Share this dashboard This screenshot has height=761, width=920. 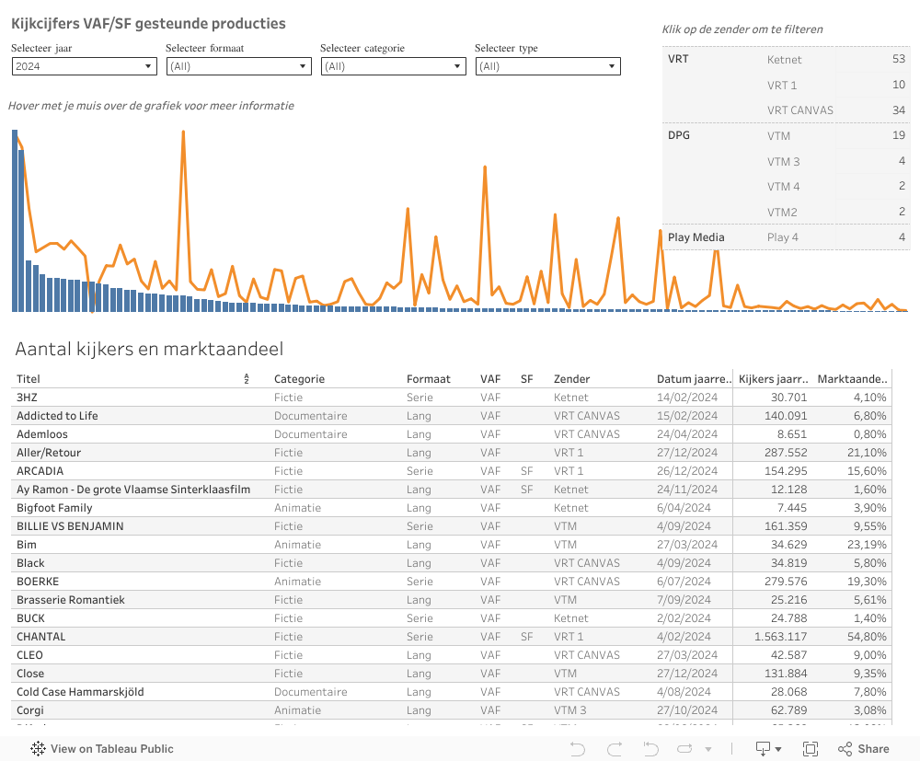864,749
